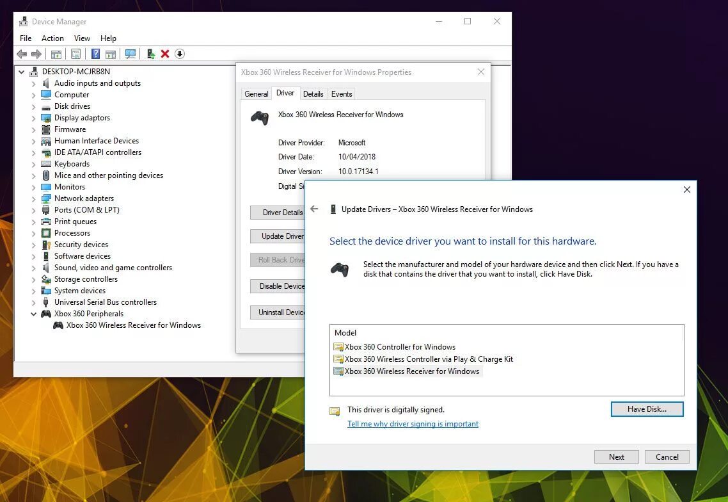Expand Human Interface Devices
This screenshot has width=728, height=502.
tap(33, 142)
